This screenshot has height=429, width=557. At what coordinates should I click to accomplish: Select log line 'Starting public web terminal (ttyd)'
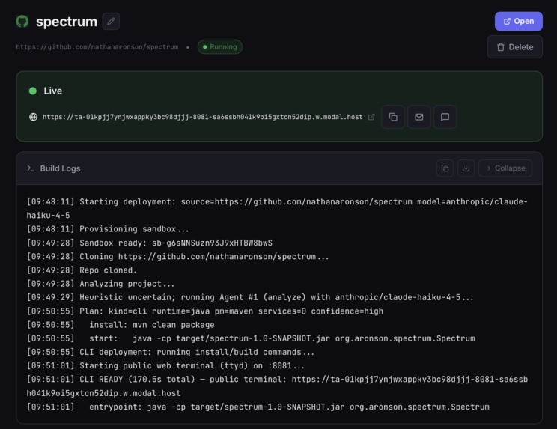pos(165,365)
